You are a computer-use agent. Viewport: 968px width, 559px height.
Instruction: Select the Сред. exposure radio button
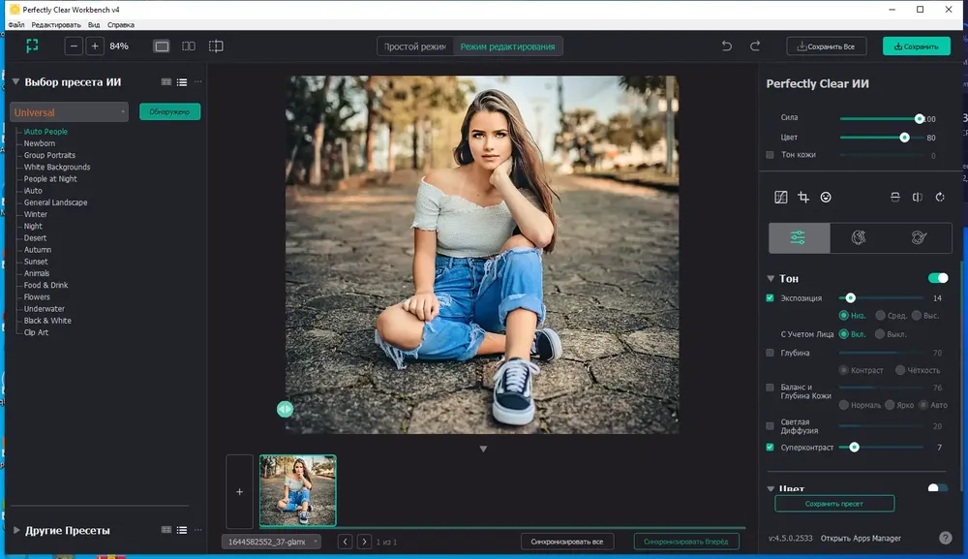pyautogui.click(x=880, y=316)
